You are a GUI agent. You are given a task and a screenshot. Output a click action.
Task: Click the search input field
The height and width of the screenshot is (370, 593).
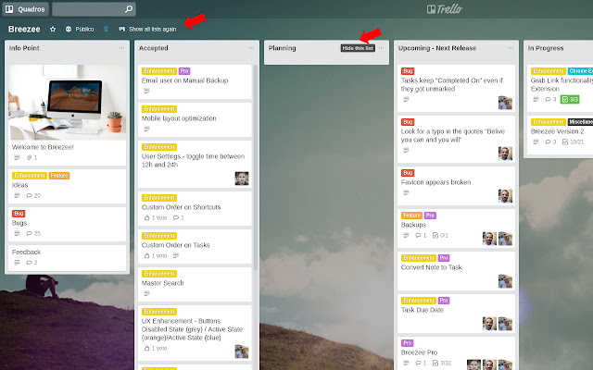(94, 9)
